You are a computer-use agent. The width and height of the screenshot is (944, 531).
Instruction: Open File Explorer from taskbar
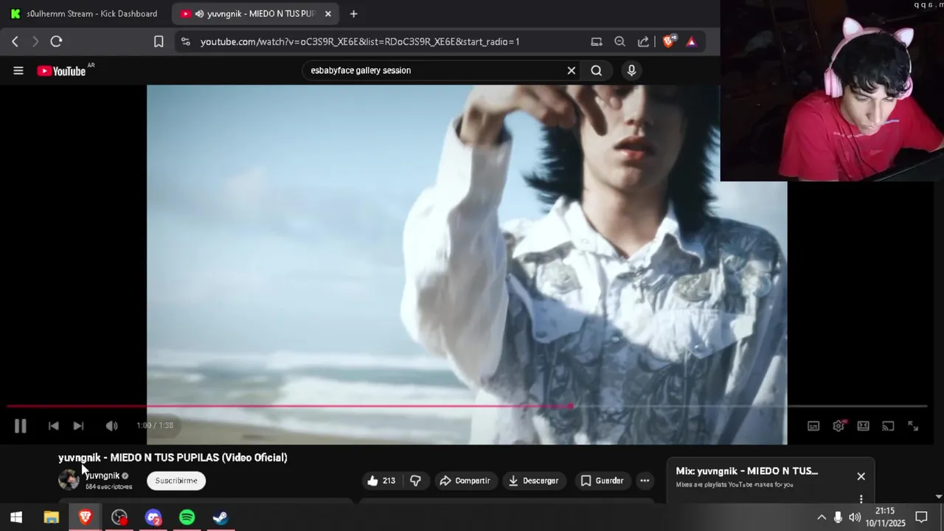tap(51, 518)
